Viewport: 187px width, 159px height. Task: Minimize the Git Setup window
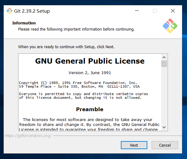point(137,11)
